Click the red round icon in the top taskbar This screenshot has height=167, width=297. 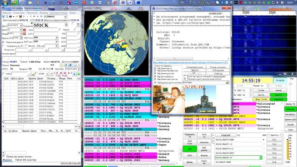(x=115, y=3)
